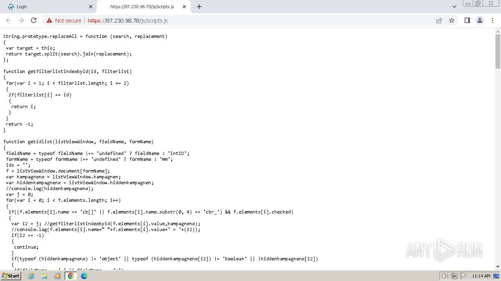The width and height of the screenshot is (501, 281).
Task: Click the "cb[]" checked-elements if condition
Action: coord(151,212)
